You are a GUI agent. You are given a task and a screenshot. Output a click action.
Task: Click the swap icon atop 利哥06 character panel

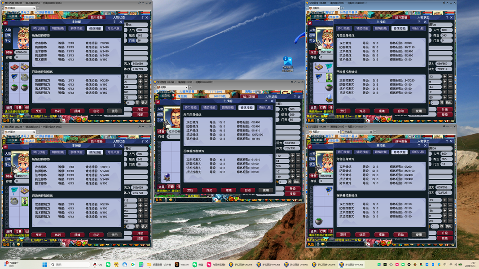click(5, 23)
